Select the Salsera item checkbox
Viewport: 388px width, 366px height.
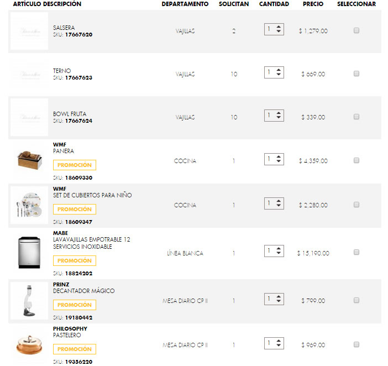[x=356, y=31]
